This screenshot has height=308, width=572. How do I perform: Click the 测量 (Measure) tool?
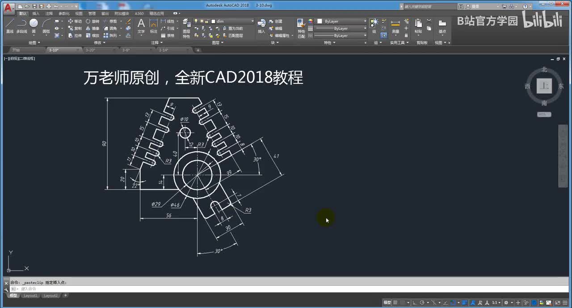point(395,26)
